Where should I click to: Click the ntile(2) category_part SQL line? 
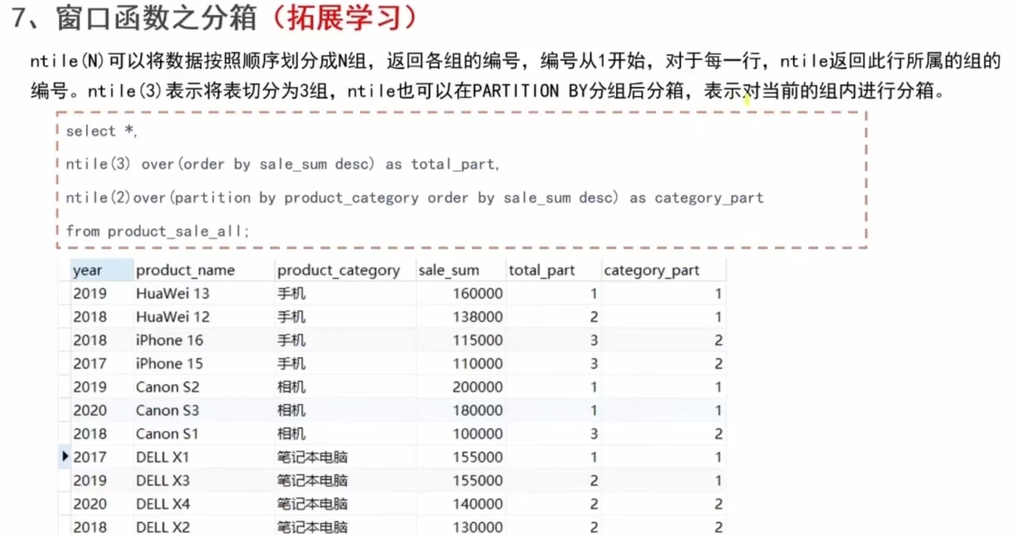[x=414, y=198]
